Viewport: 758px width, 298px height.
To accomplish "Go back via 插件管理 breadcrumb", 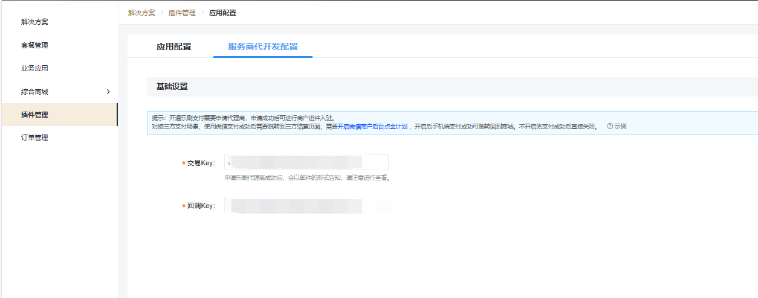I will pos(182,13).
